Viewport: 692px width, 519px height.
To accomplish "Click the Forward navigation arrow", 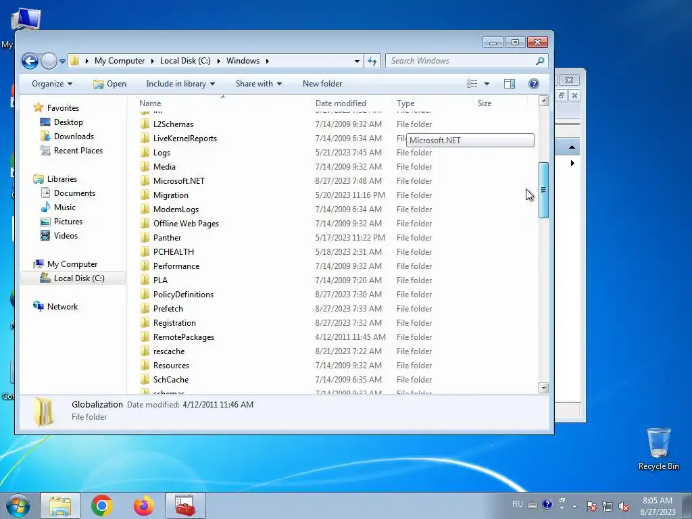I will click(x=49, y=61).
